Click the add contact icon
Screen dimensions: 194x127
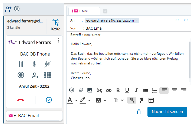pyautogui.click(x=8, y=9)
